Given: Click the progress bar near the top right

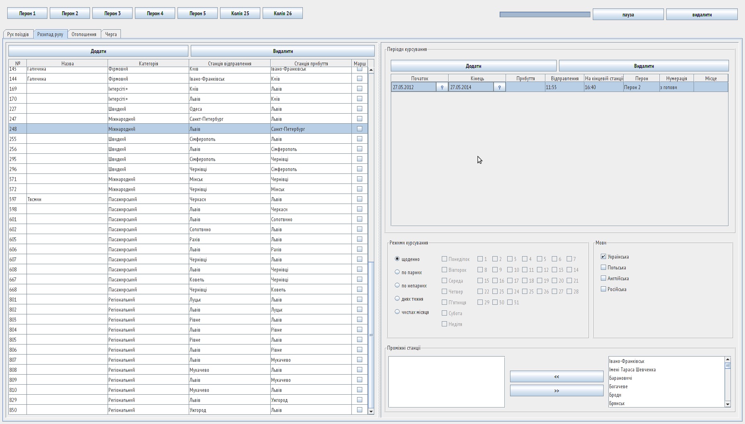Looking at the screenshot, I should 545,14.
